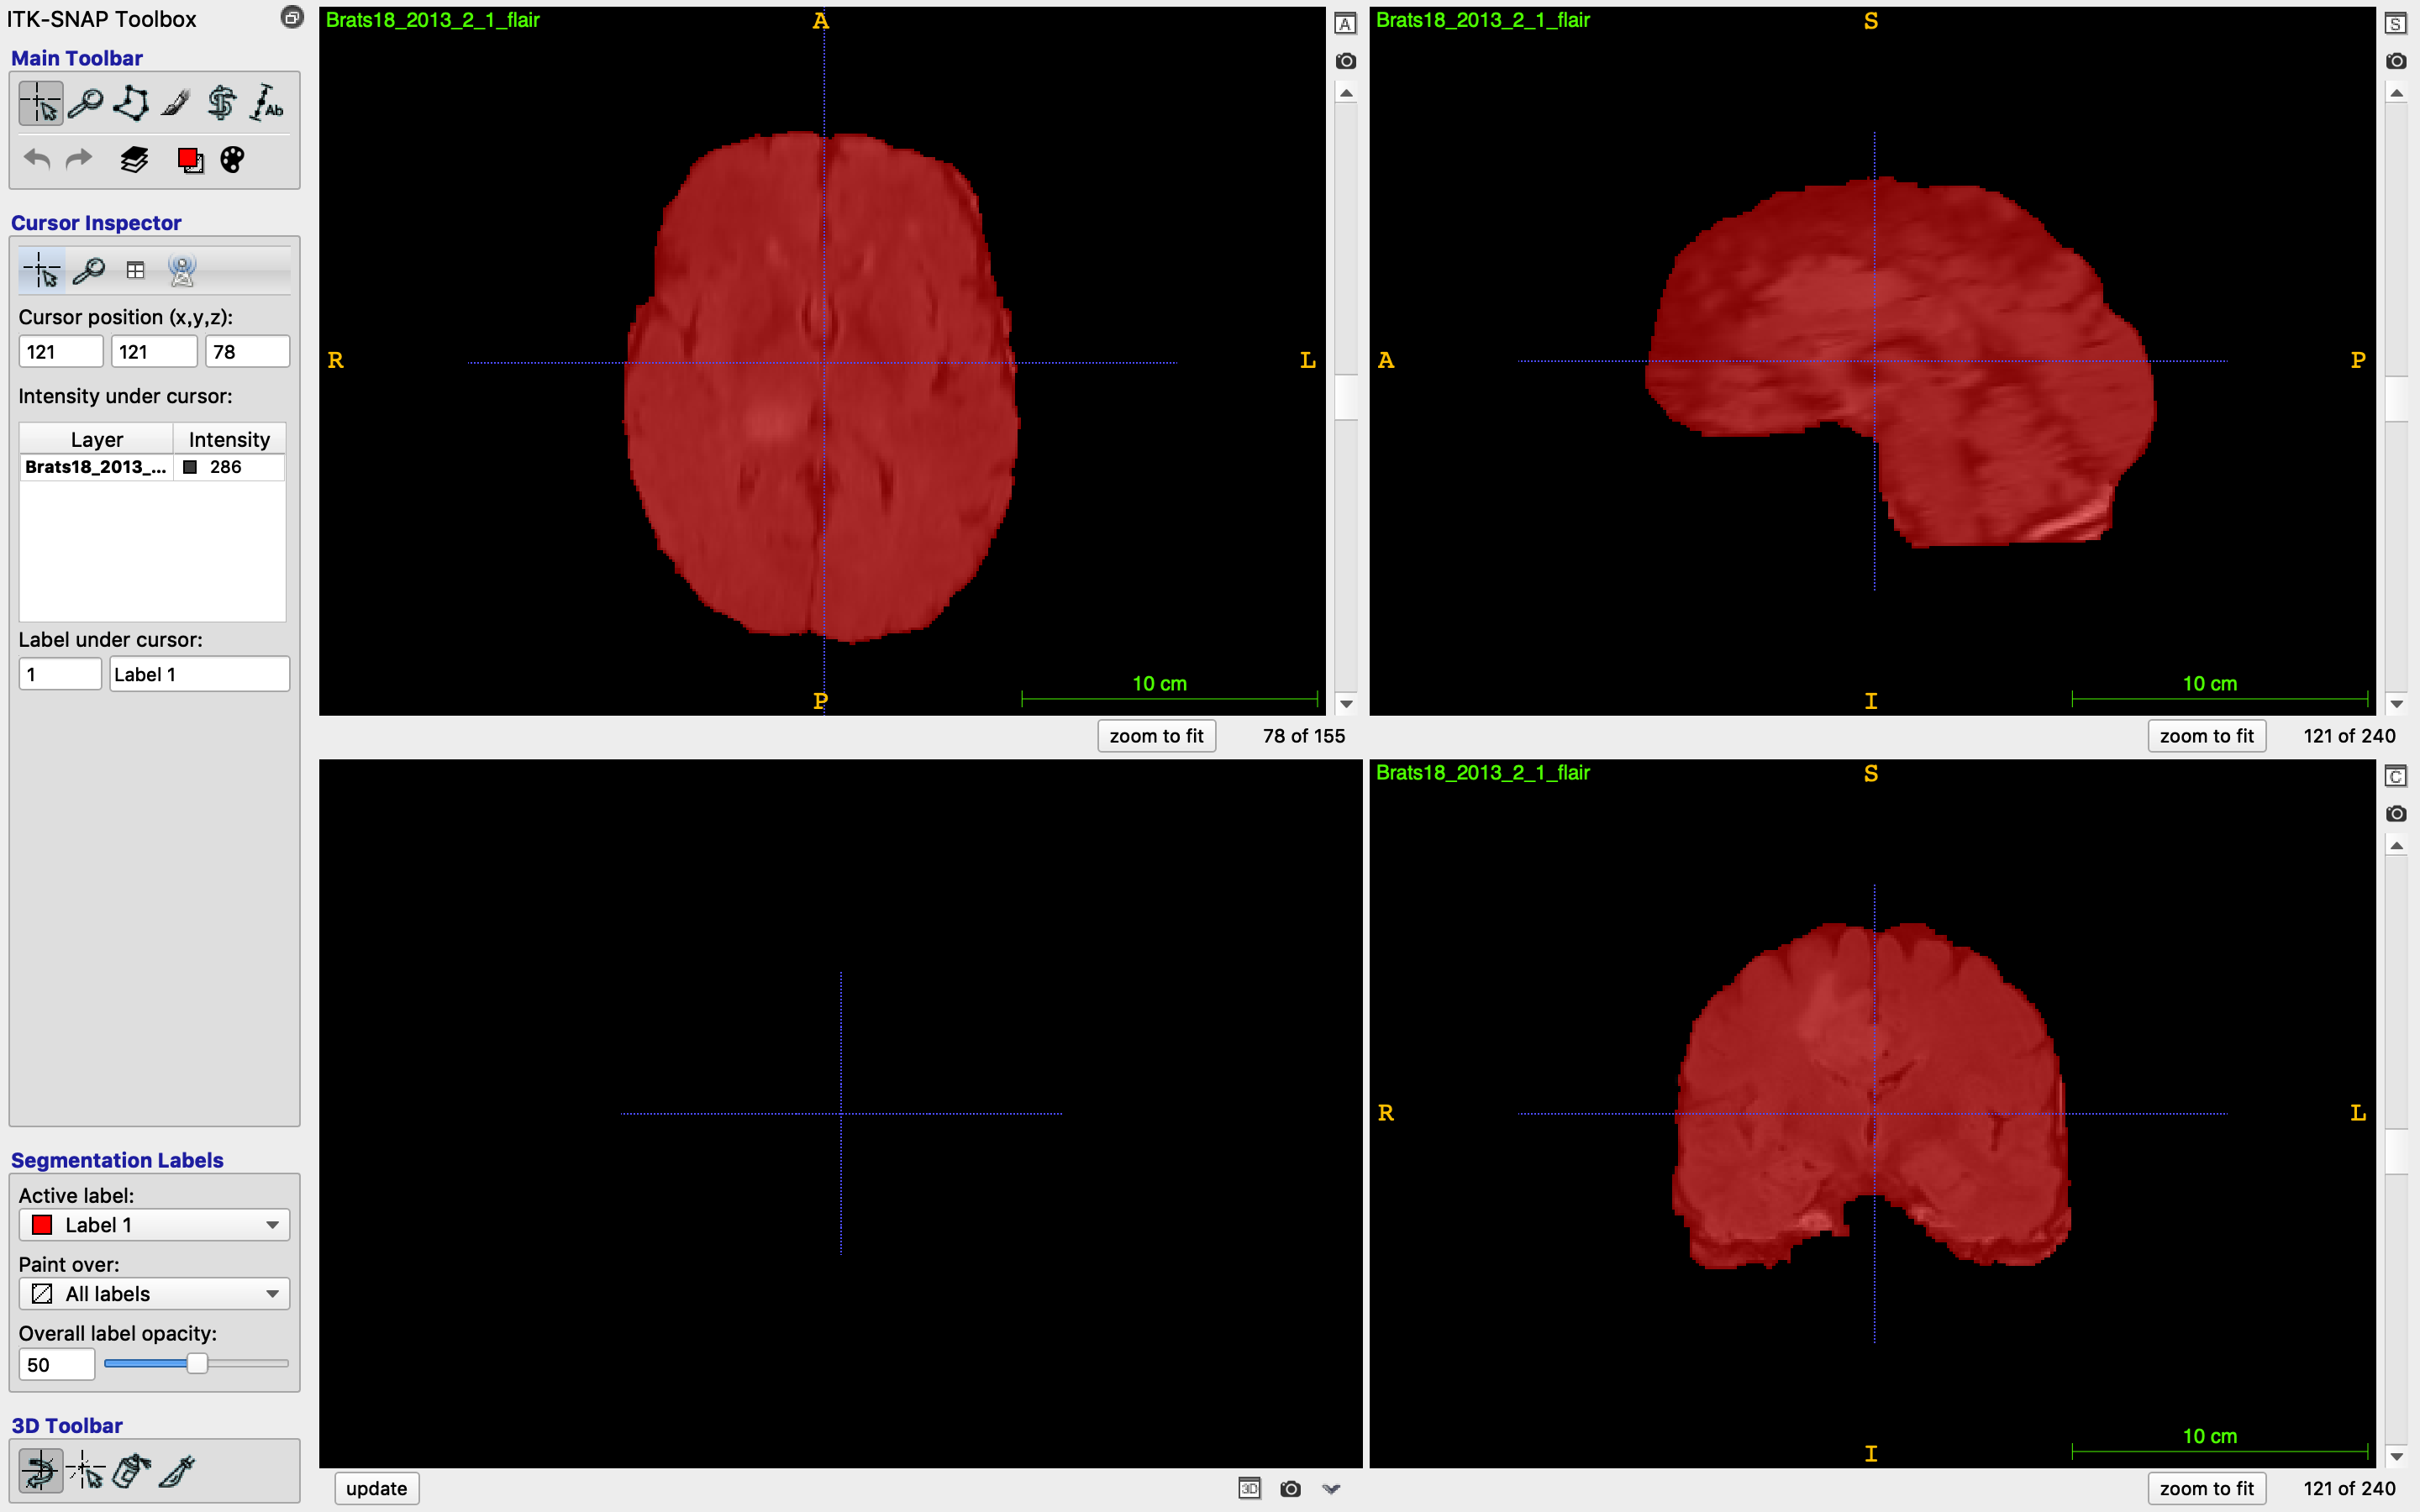The width and height of the screenshot is (2420, 1512).
Task: Click axial slice scrollbar down arrow
Action: pyautogui.click(x=1346, y=705)
